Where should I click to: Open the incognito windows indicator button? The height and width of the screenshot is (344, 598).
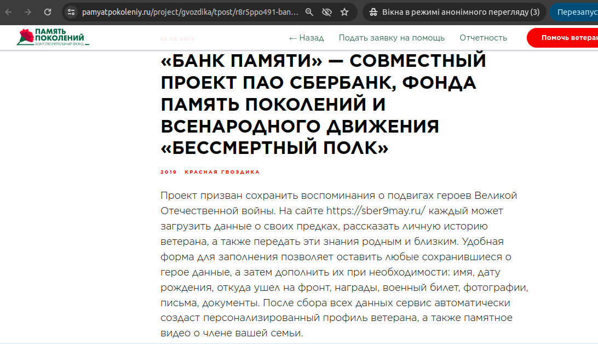(x=454, y=12)
